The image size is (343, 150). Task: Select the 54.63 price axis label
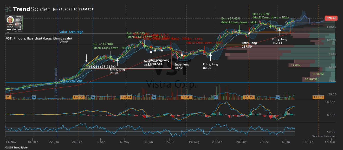point(332,67)
